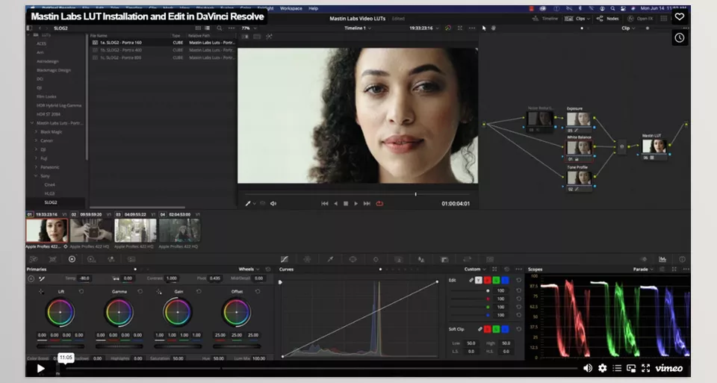Screen dimensions: 717x383
Task: Enter Vimeo fullscreen mode
Action: point(645,368)
